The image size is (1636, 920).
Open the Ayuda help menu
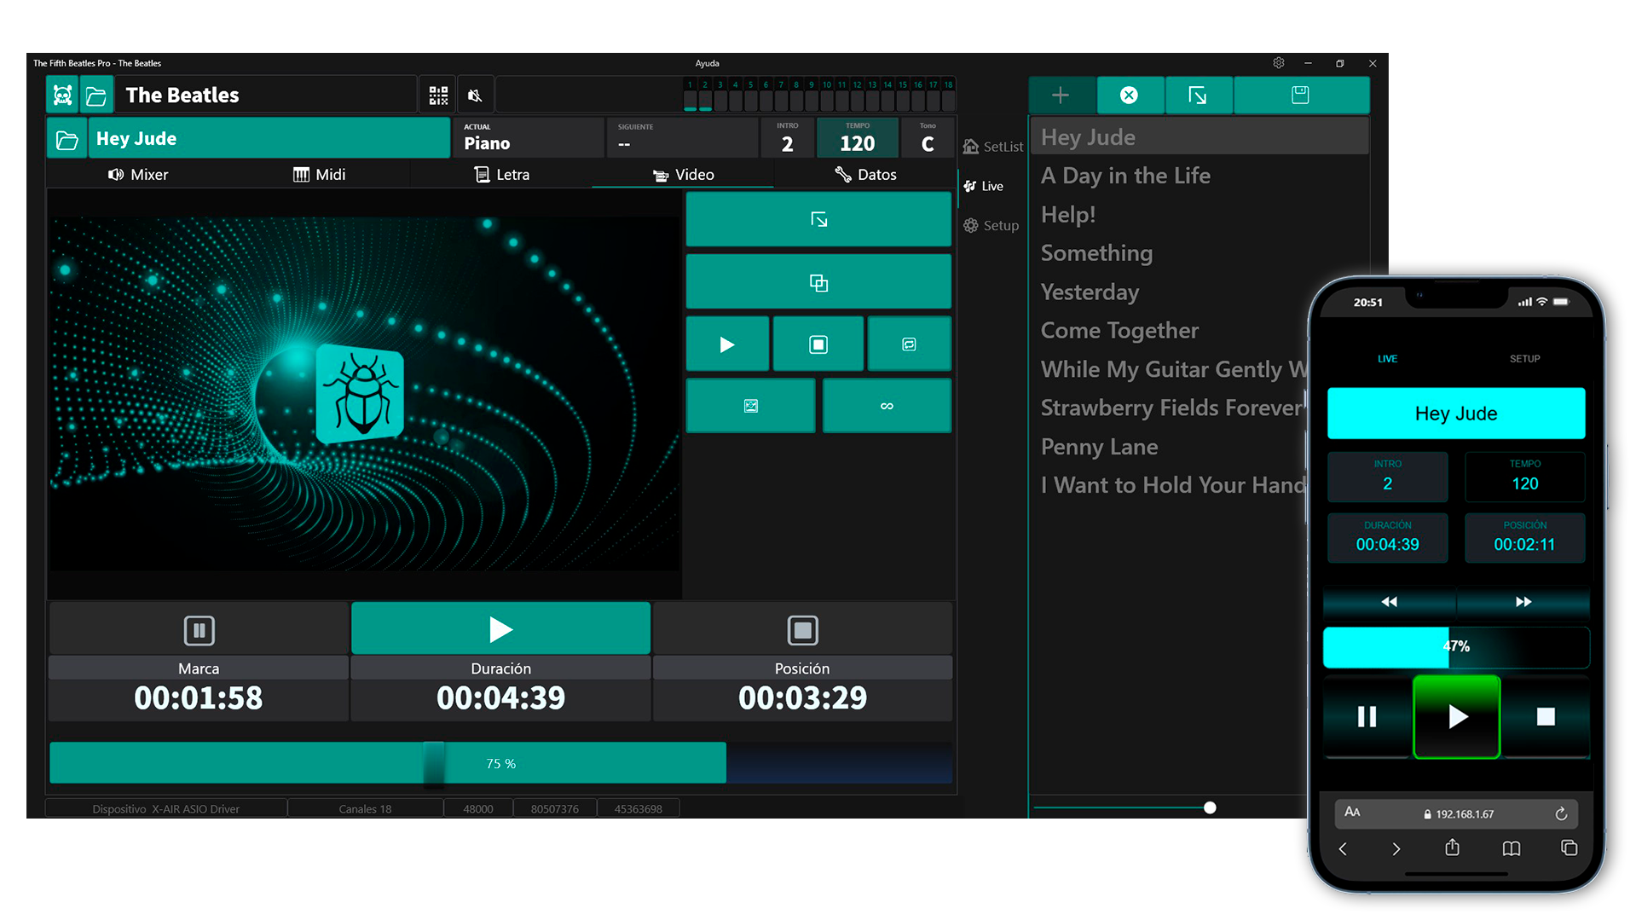707,63
